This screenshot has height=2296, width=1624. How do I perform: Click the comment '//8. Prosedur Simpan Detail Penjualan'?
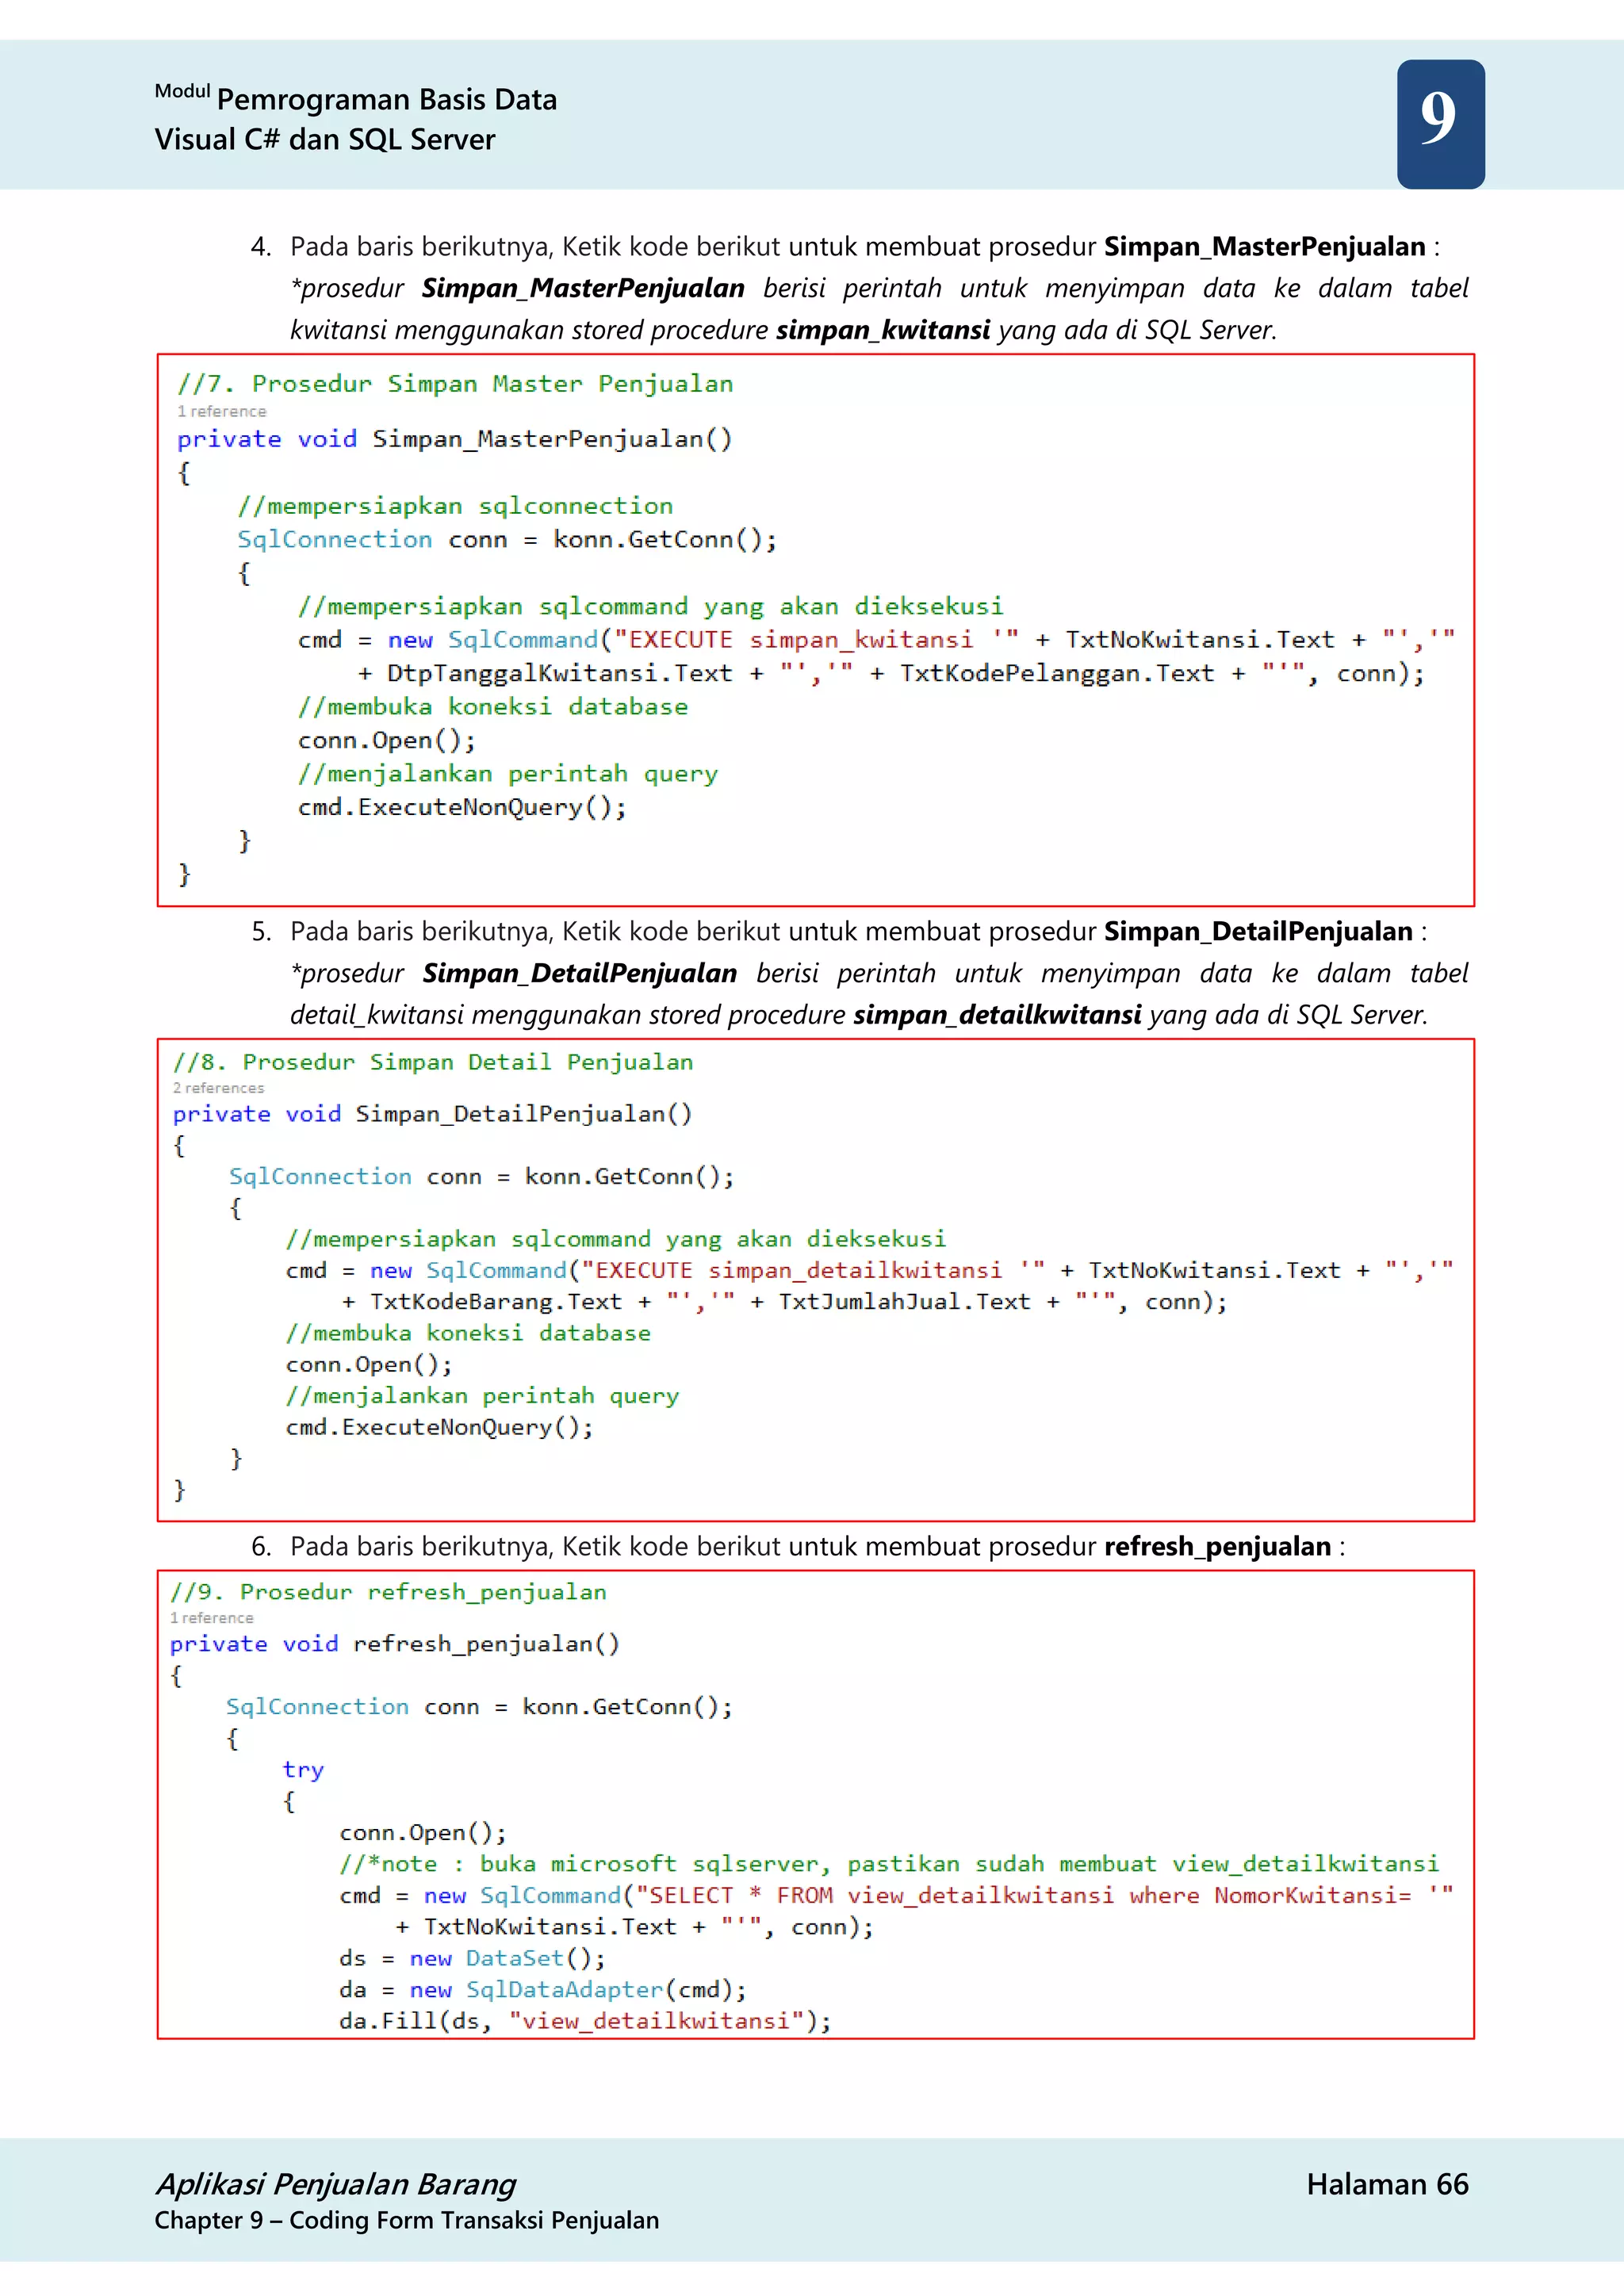pos(433,1062)
